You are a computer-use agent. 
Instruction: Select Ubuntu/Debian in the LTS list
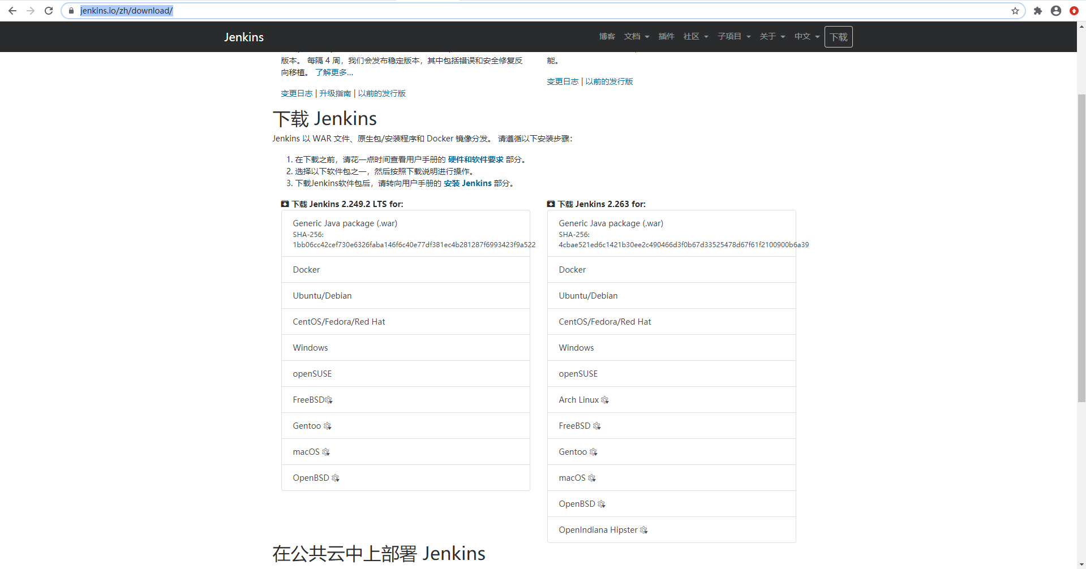[x=406, y=296]
